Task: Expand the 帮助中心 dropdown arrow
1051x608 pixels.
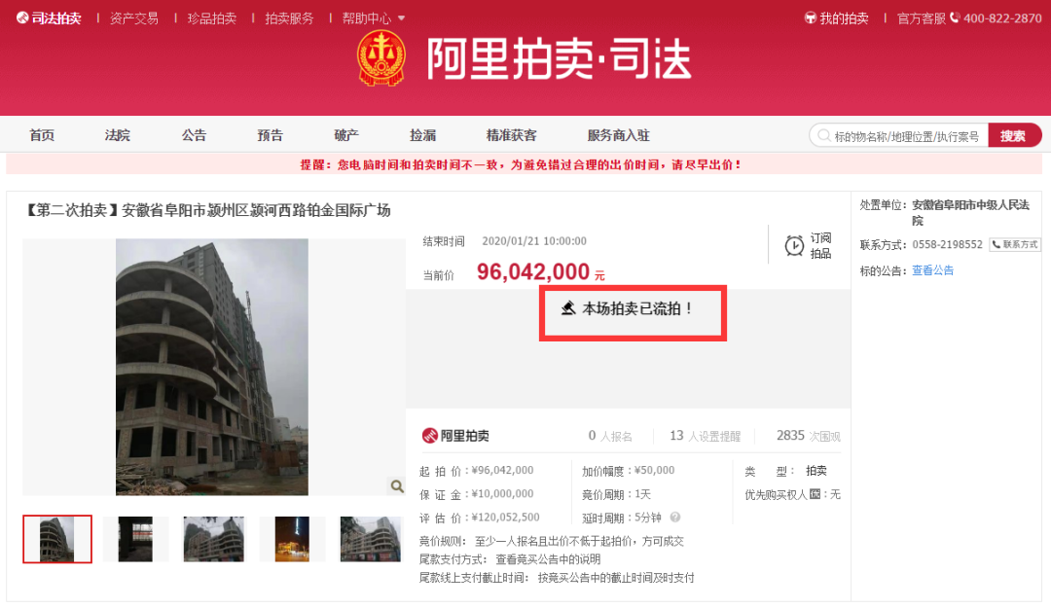Action: tap(402, 18)
